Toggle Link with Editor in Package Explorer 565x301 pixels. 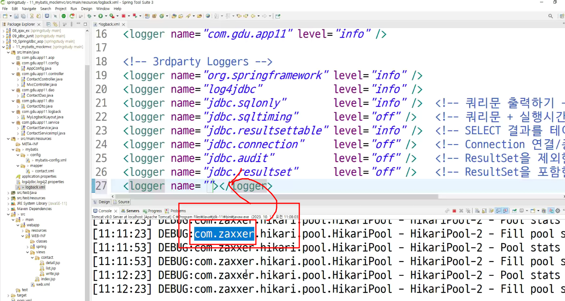pyautogui.click(x=55, y=24)
